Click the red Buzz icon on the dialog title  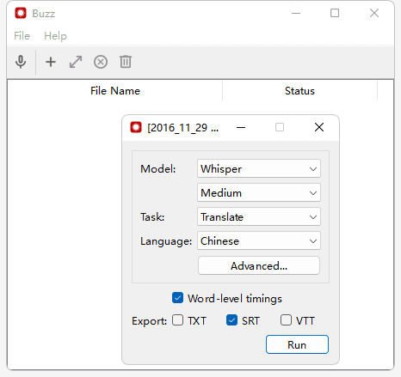pyautogui.click(x=136, y=127)
